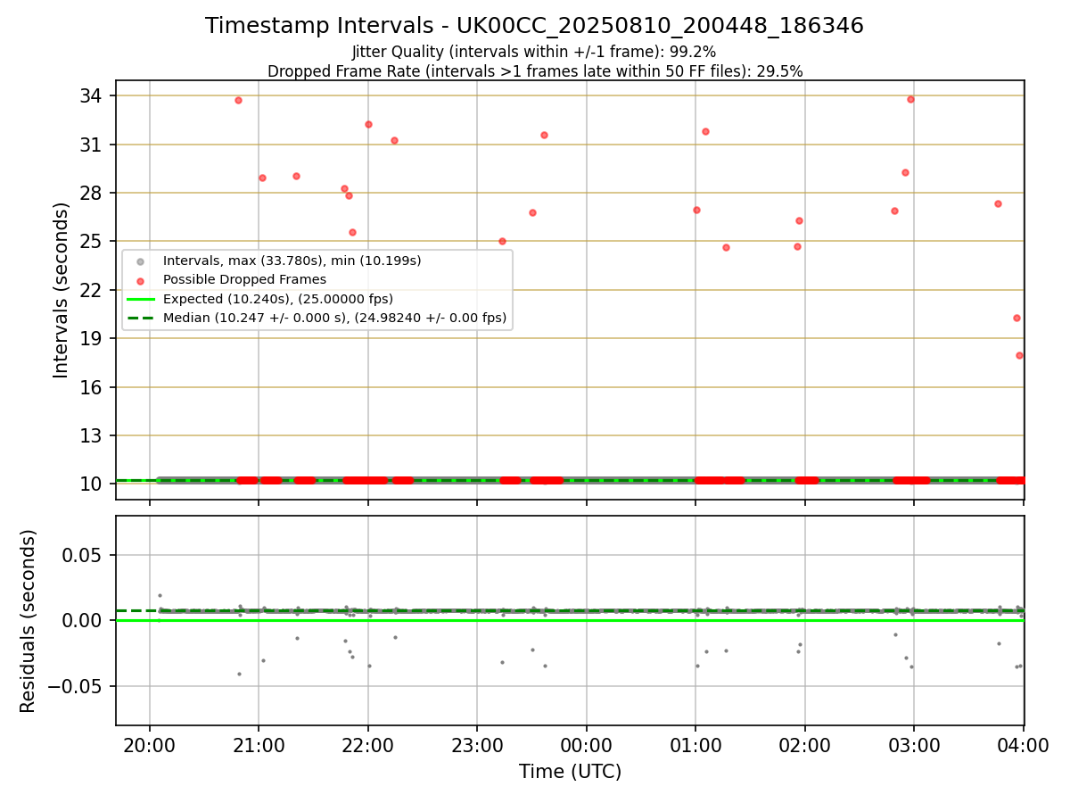
Task: Click the x-axis tick label 23:00
Action: coord(477,746)
